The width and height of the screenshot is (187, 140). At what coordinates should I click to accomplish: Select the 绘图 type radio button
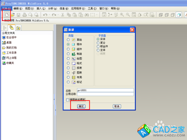point(68,58)
